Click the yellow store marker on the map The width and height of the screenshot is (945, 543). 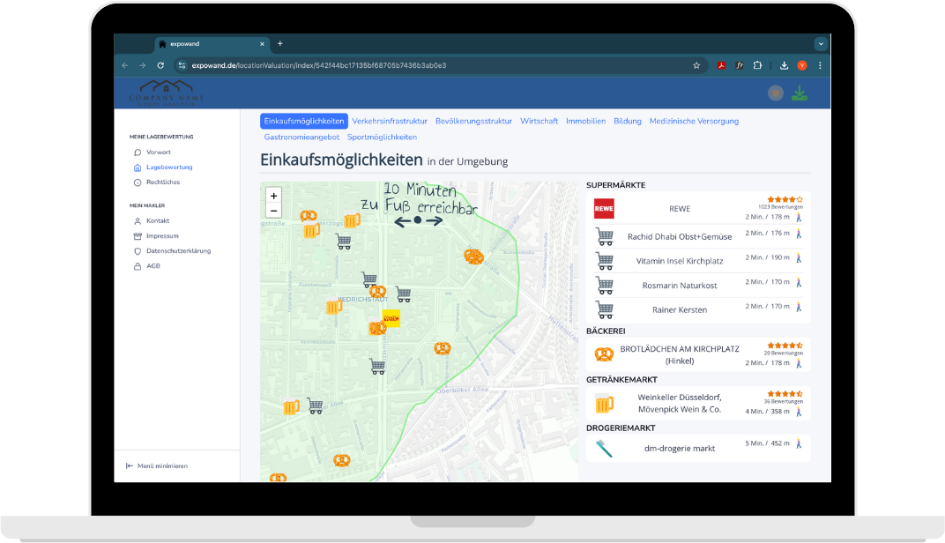(391, 318)
